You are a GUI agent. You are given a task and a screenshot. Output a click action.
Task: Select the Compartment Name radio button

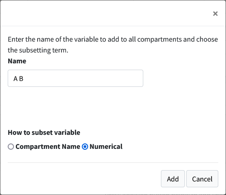pos(11,147)
